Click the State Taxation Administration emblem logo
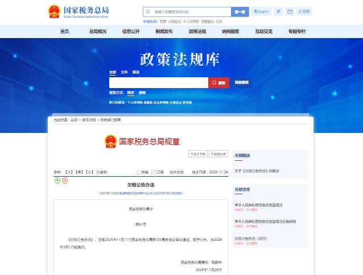The image size is (363, 275). pyautogui.click(x=54, y=11)
